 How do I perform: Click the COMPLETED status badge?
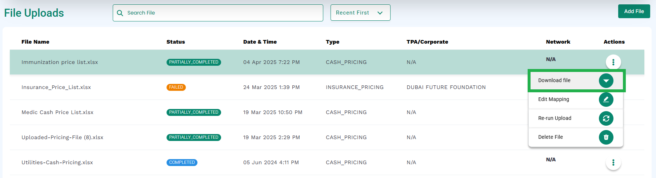(x=182, y=162)
